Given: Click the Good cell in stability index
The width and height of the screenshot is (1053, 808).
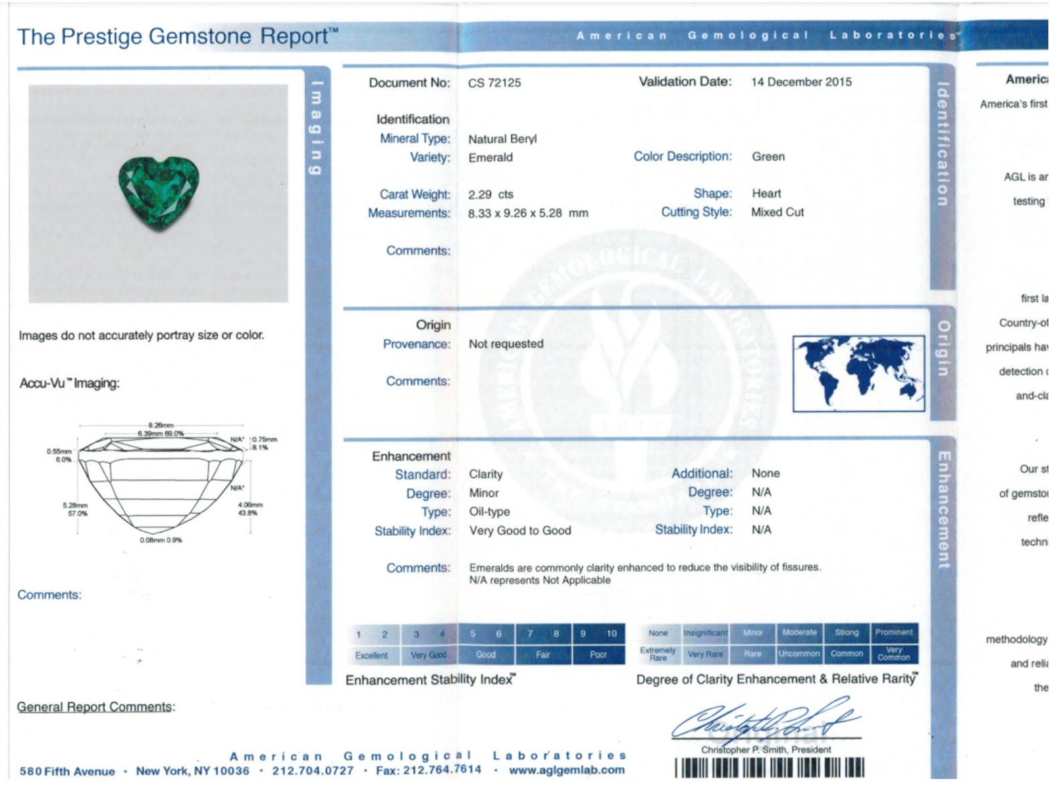Looking at the screenshot, I should [x=486, y=655].
